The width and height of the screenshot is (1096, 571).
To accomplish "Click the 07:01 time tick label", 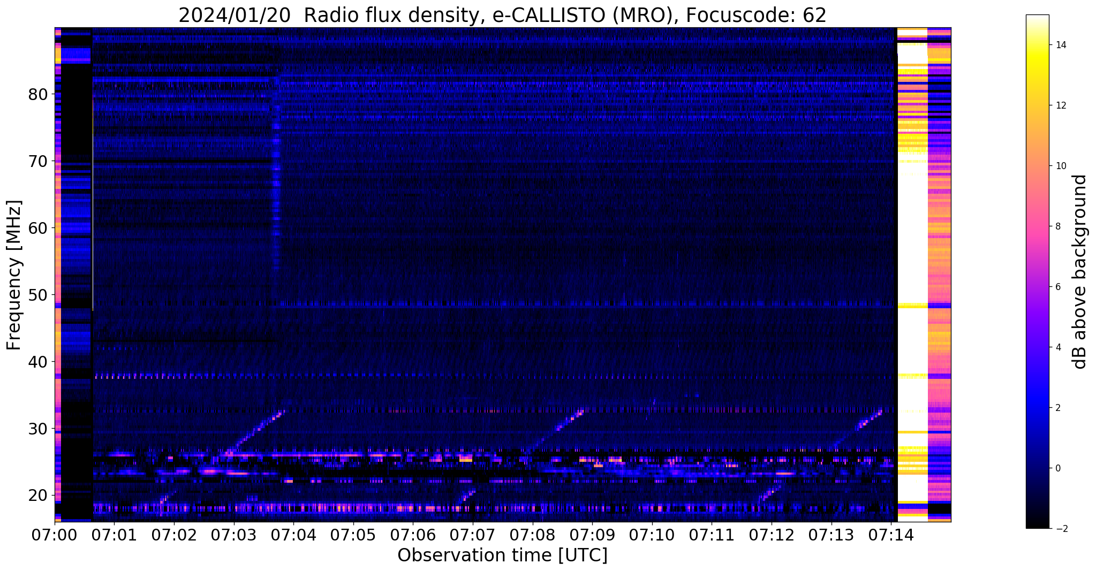I will 114,535.
